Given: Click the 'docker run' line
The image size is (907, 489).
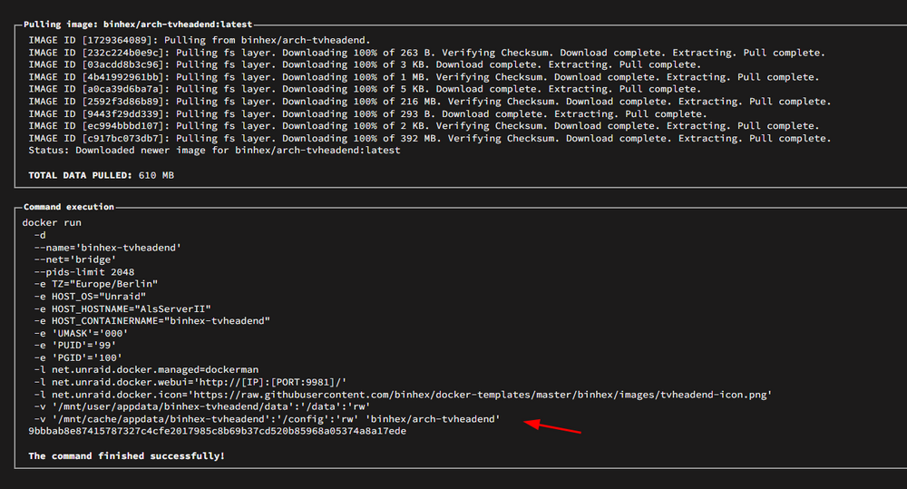Looking at the screenshot, I should coord(52,223).
